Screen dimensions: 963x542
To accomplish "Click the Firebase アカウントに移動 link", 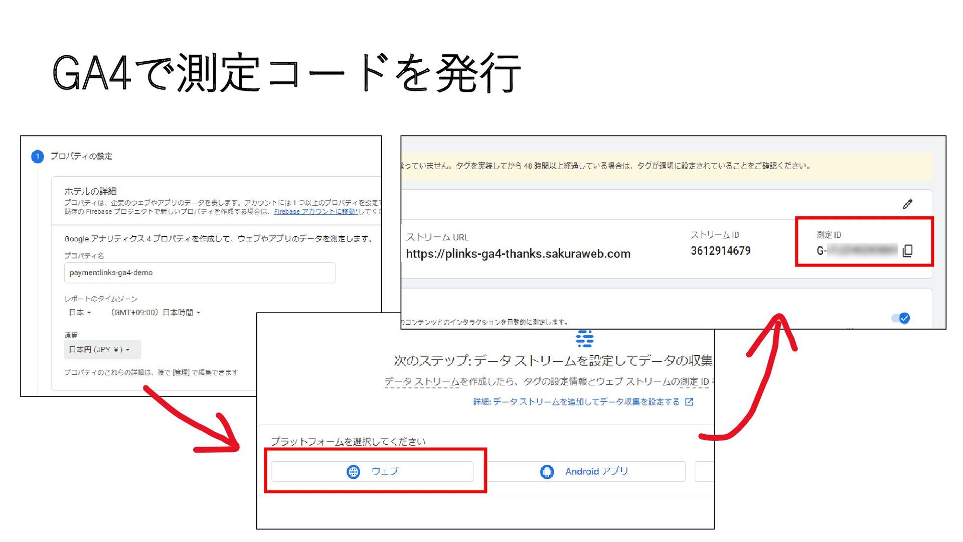I will 315,212.
